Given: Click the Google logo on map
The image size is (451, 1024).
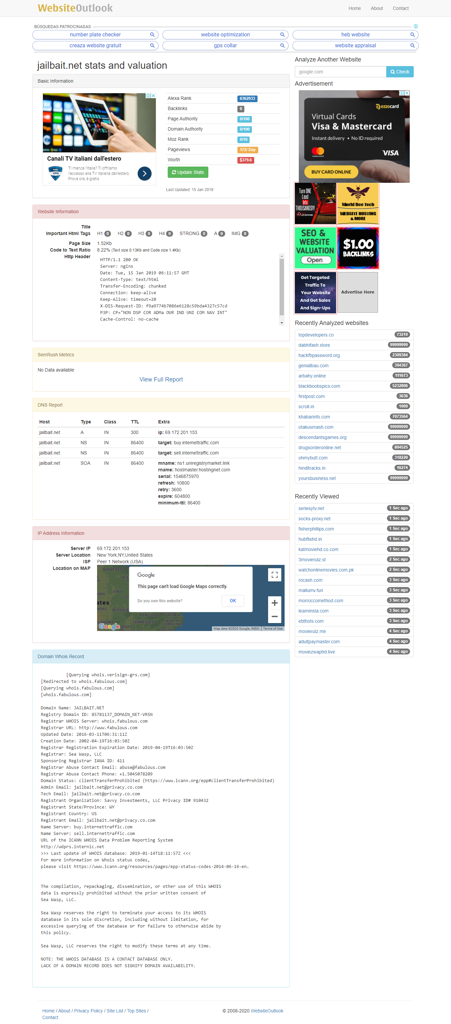Looking at the screenshot, I should pyautogui.click(x=109, y=626).
